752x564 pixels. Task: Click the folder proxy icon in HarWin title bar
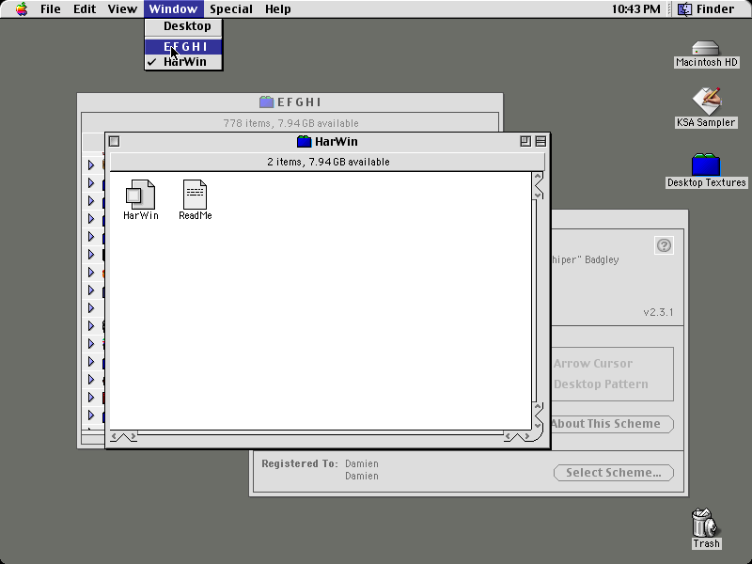[304, 142]
